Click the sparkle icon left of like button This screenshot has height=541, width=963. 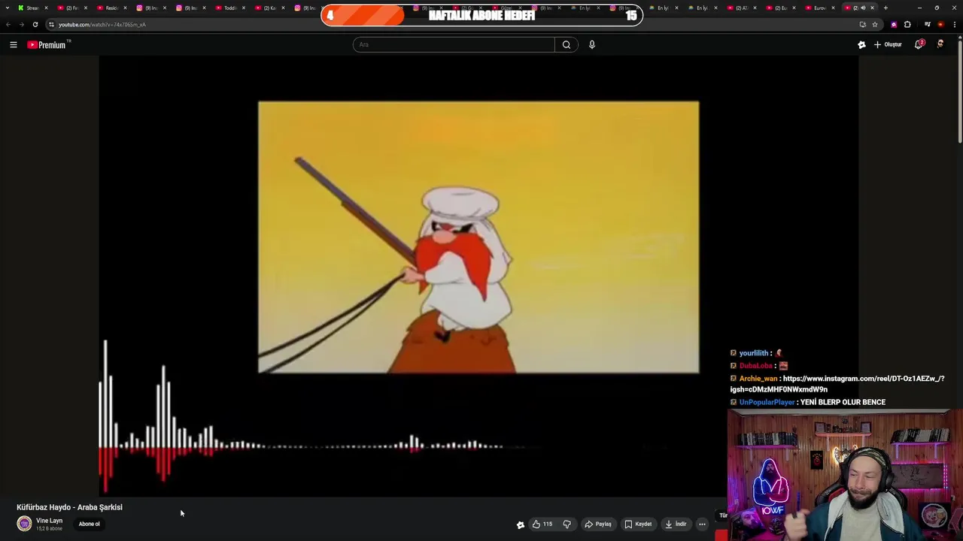click(x=520, y=524)
